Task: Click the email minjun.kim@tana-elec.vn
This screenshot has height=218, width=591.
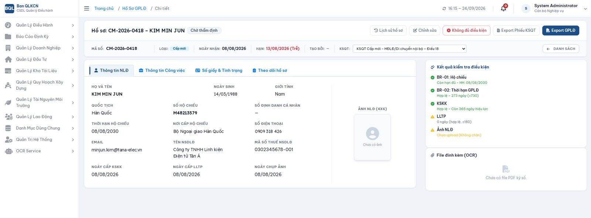Action: [x=117, y=150]
